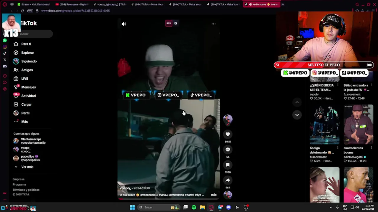Viewport: 378px width, 212px height.
Task: Open options for 'cuatrocientos booms' video
Action: click(x=372, y=148)
